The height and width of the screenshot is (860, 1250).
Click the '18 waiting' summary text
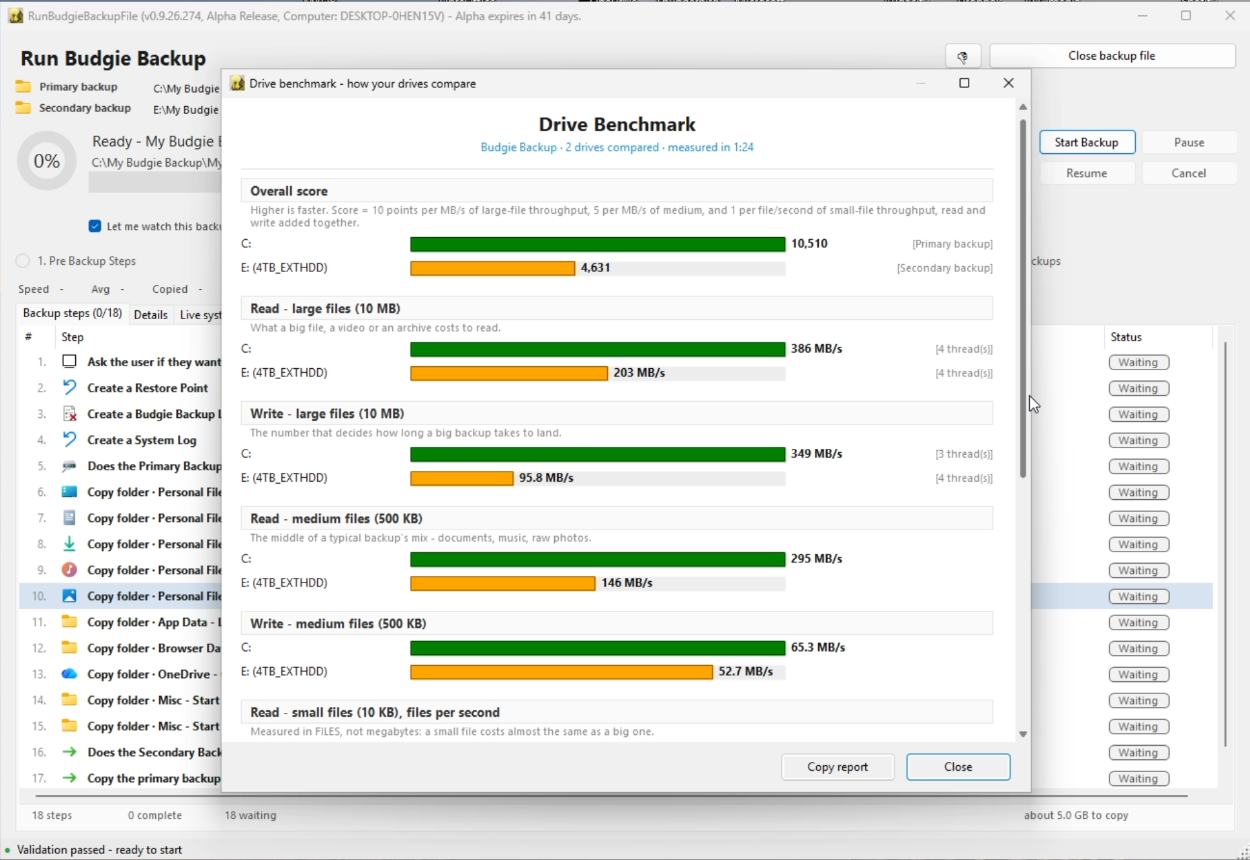click(x=251, y=815)
